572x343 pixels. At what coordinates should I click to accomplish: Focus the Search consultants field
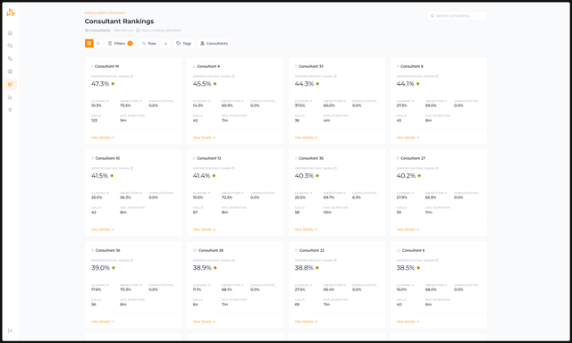pyautogui.click(x=458, y=16)
